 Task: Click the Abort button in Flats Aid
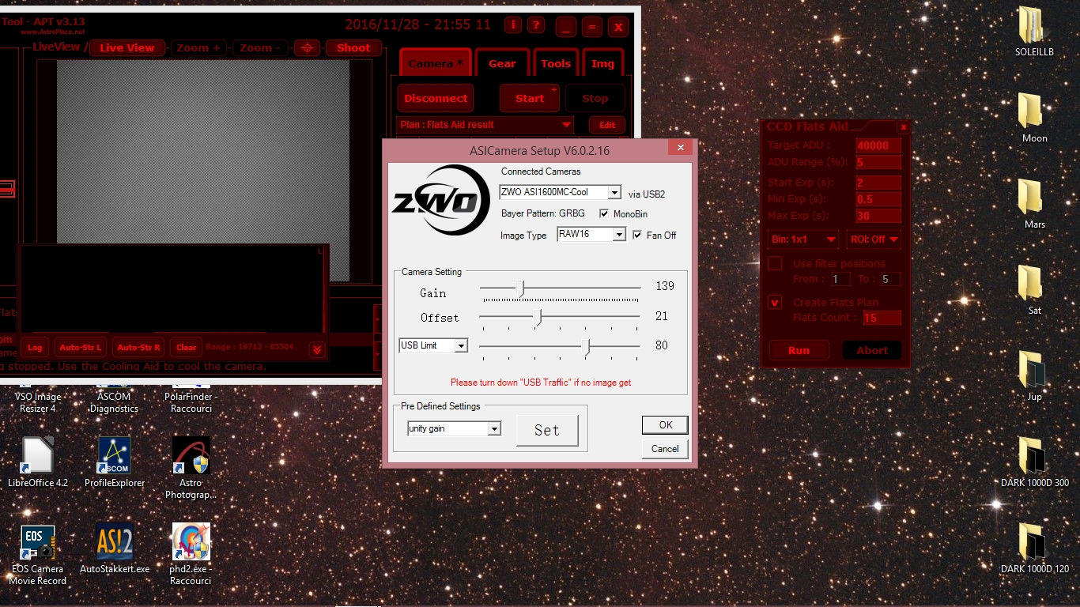point(872,350)
